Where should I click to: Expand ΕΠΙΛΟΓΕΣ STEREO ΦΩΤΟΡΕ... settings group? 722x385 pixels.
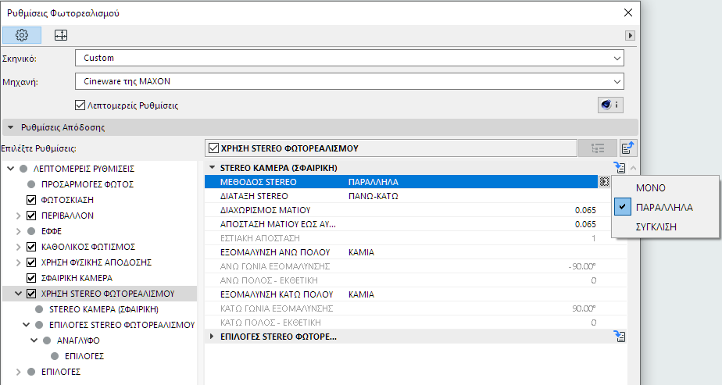click(x=212, y=337)
